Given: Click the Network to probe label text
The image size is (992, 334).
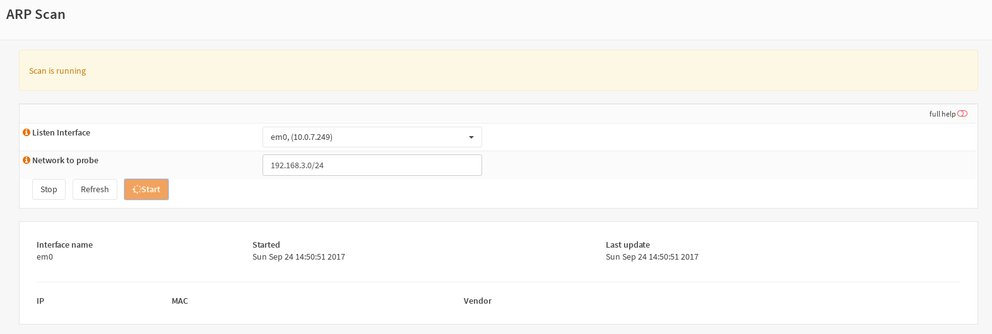Looking at the screenshot, I should pyautogui.click(x=65, y=160).
